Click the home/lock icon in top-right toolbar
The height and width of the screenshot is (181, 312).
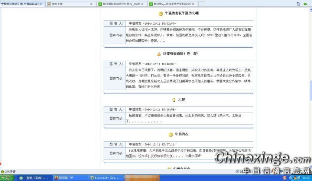coord(299,4)
